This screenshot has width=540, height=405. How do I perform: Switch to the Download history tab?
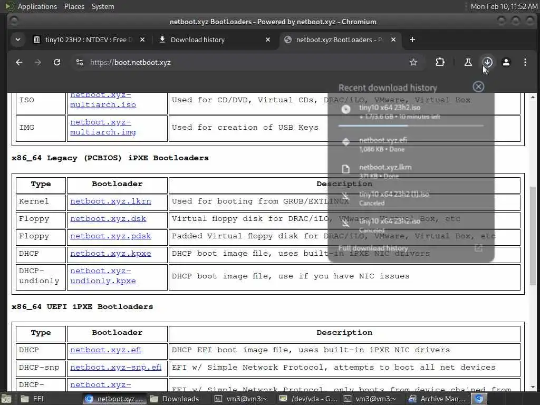click(214, 40)
